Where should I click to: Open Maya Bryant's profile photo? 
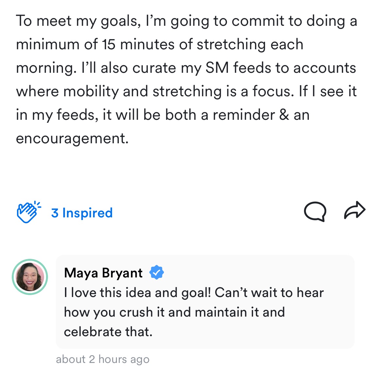[30, 277]
